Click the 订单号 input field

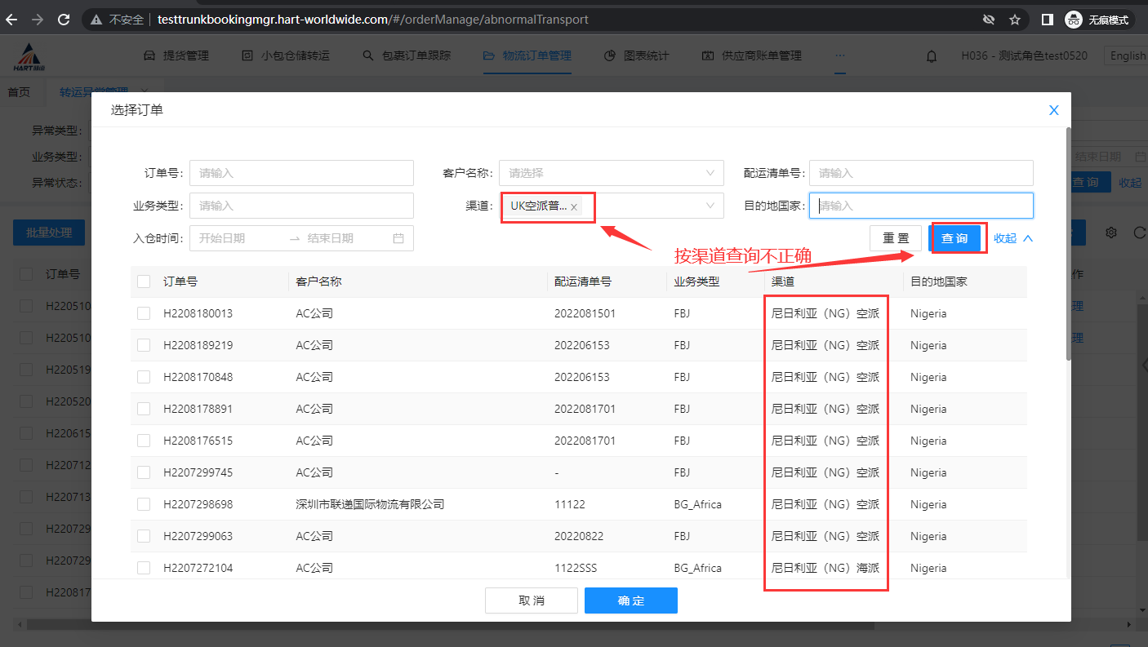coord(301,173)
